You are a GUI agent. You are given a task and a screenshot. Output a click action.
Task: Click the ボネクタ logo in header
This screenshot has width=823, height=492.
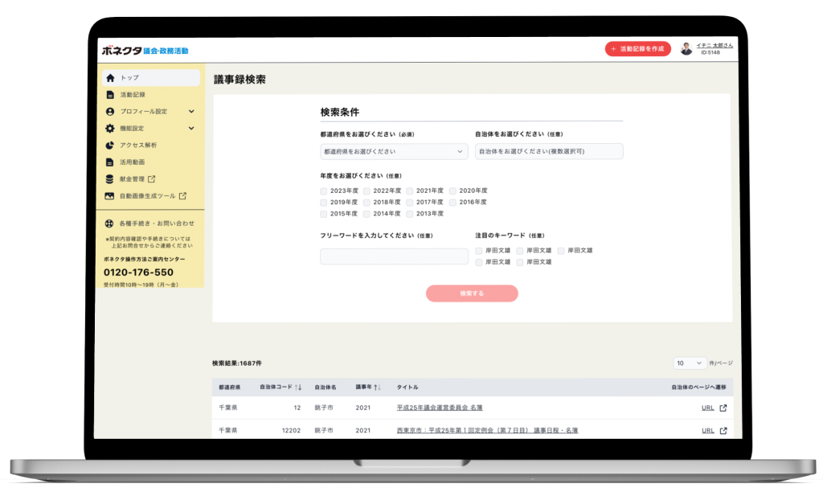pos(145,51)
